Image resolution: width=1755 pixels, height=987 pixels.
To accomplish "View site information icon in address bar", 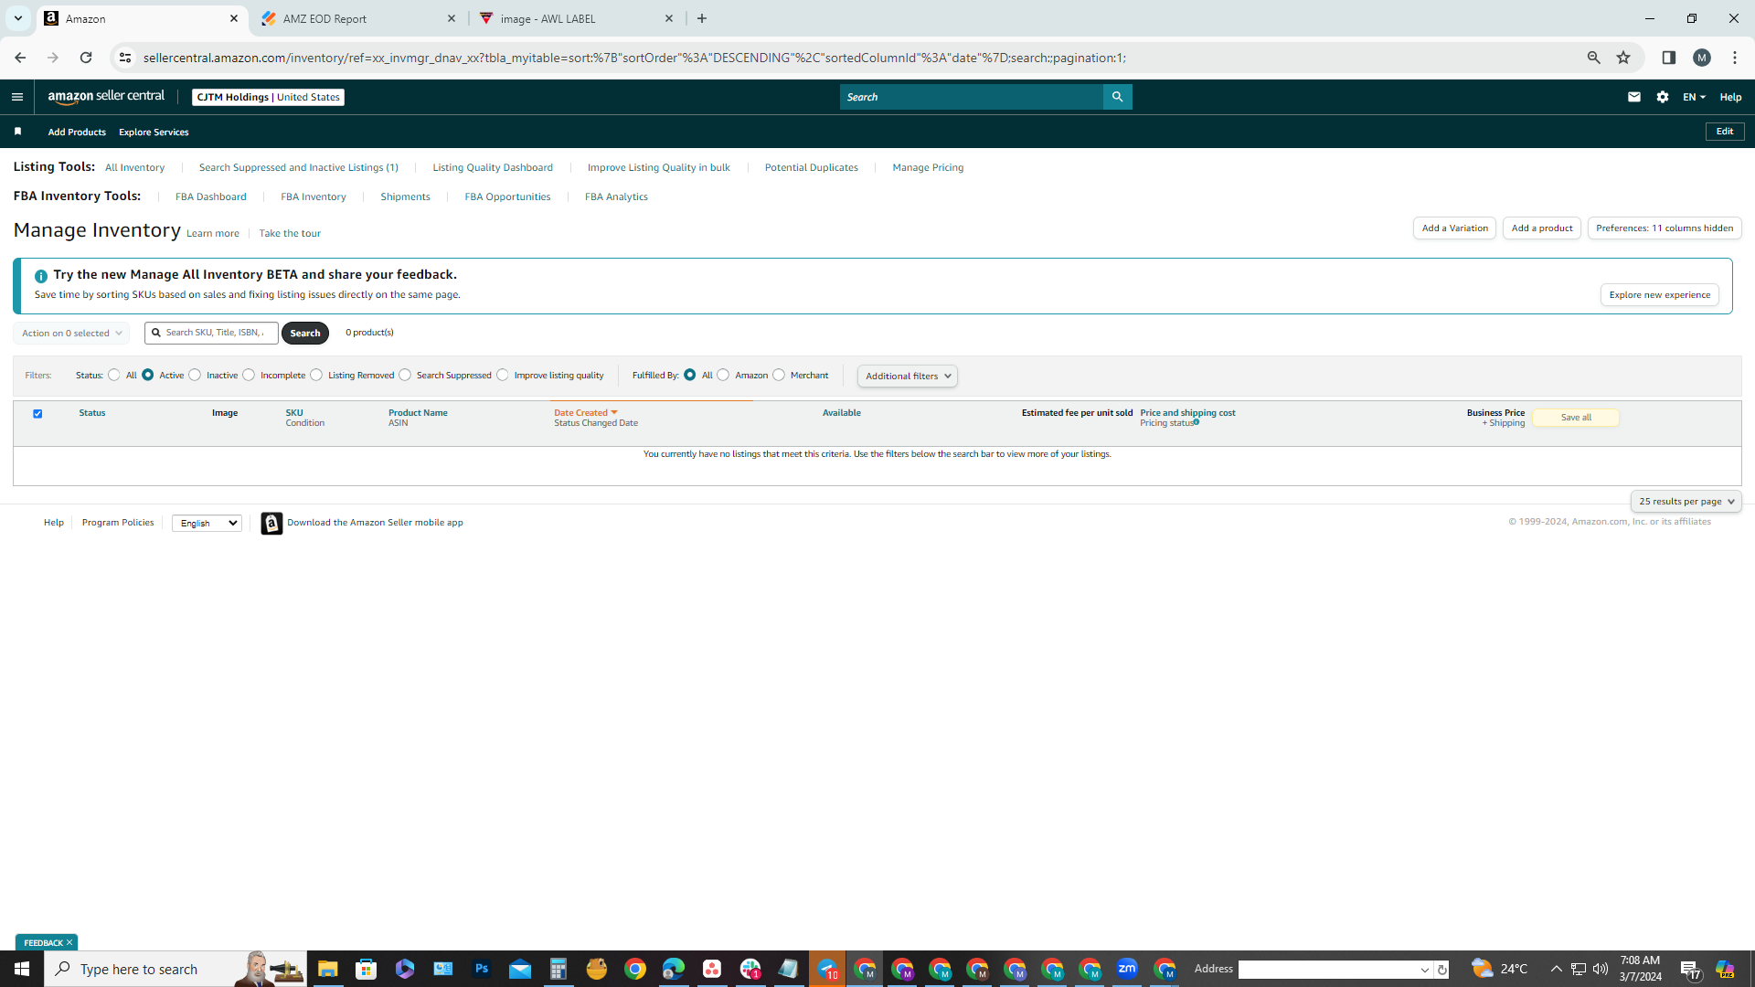I will coord(125,58).
